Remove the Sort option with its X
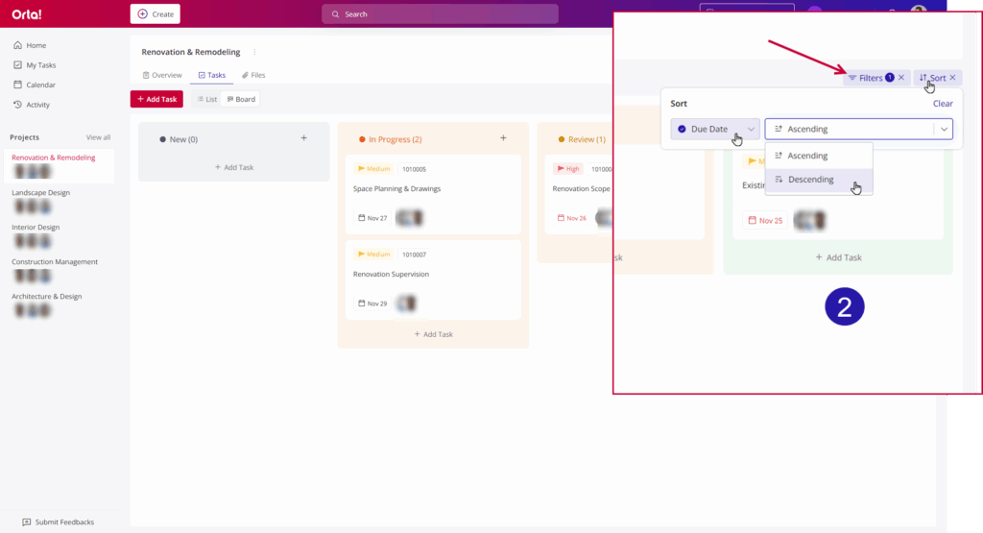Viewport: 983px width, 533px height. tap(952, 78)
